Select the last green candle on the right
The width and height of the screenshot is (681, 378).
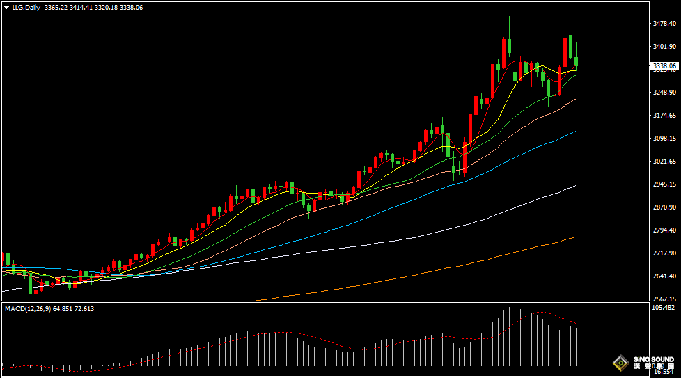point(576,62)
